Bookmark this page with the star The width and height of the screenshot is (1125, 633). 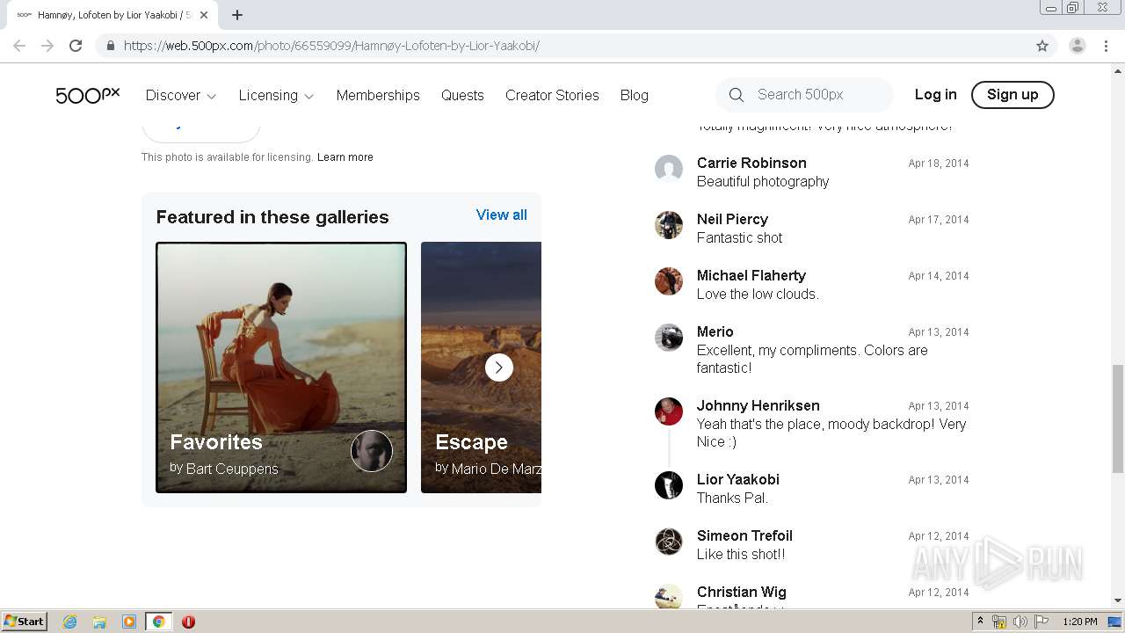[x=1042, y=46]
